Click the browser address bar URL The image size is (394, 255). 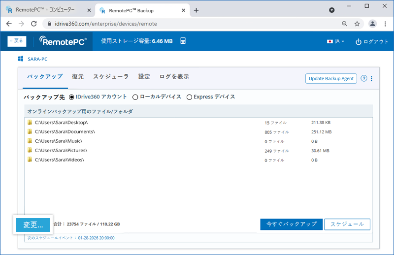click(x=106, y=24)
